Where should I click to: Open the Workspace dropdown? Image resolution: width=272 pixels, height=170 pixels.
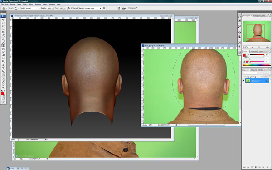tap(133, 8)
